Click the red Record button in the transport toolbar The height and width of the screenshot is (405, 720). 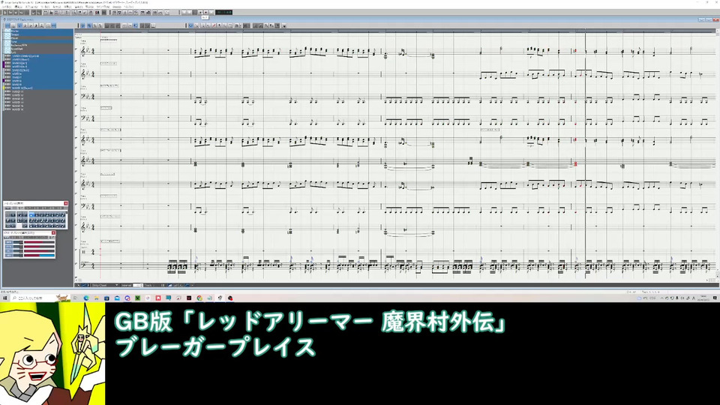pos(205,13)
